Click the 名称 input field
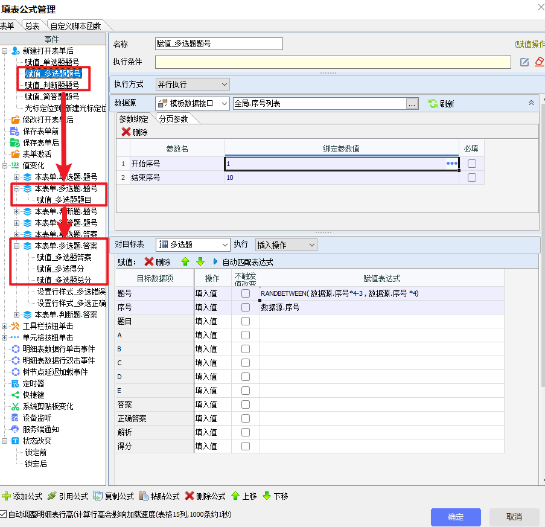 tap(219, 44)
